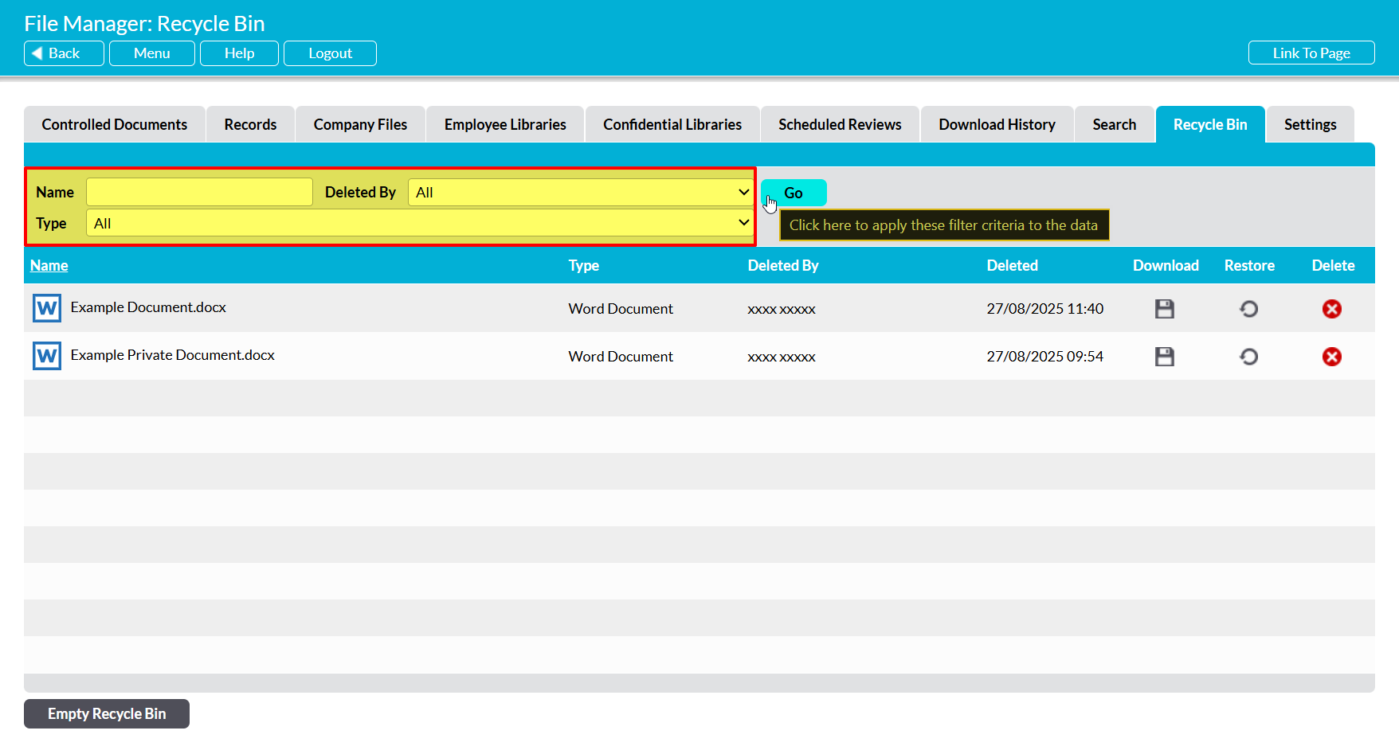Viewport: 1399px width, 750px height.
Task: Expand the Type filter dropdown
Action: tap(419, 224)
